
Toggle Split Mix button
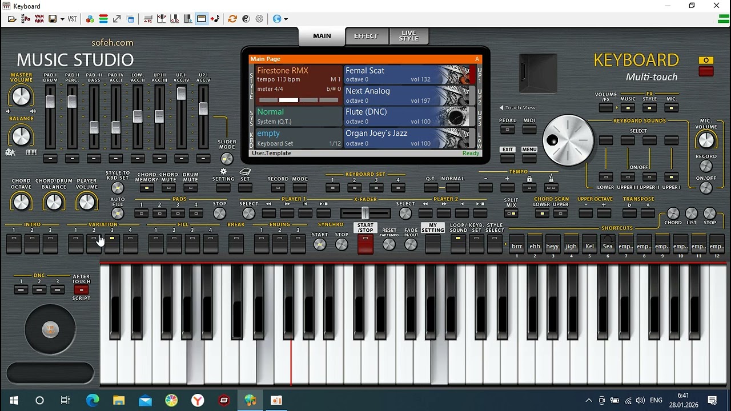click(511, 213)
